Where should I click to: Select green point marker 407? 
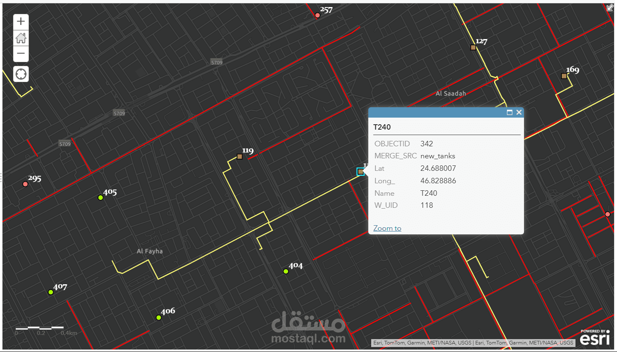pyautogui.click(x=51, y=292)
